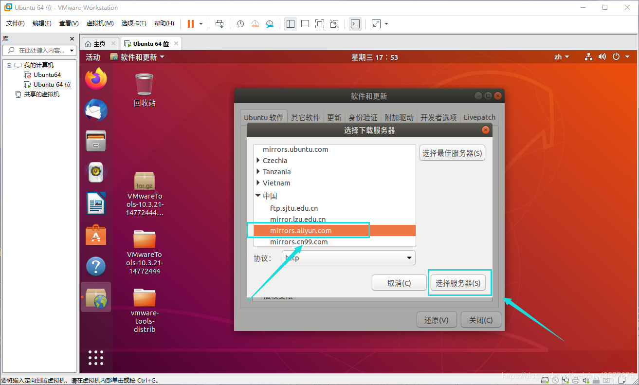Viewport: 639px width, 385px height.
Task: Click the Ubuntu volume icon in top bar
Action: pyautogui.click(x=602, y=57)
